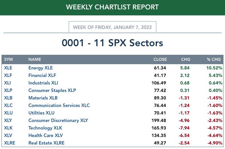Click the Week of Friday date box
This screenshot has height=149, width=225.
[113, 27]
